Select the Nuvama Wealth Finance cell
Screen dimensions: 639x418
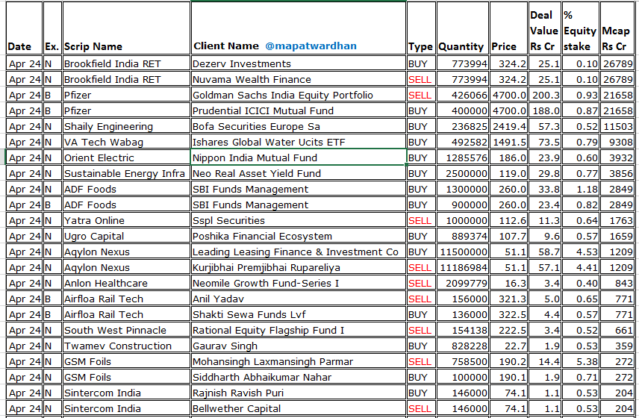click(x=299, y=79)
